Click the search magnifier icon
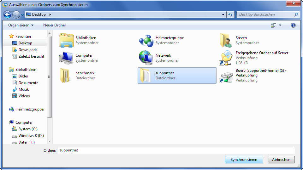 coord(296,14)
